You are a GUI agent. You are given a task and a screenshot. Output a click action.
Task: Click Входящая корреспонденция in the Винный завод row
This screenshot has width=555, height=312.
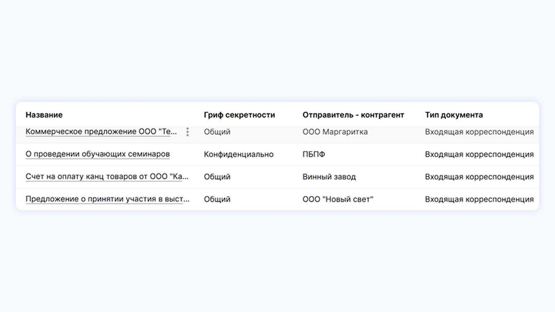tap(479, 177)
